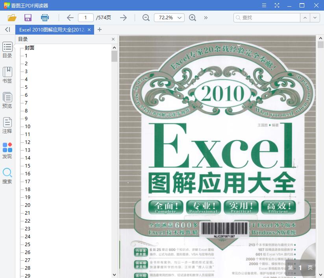Select outline entry 1
Viewport: 324px width, 278px height.
coord(26,56)
